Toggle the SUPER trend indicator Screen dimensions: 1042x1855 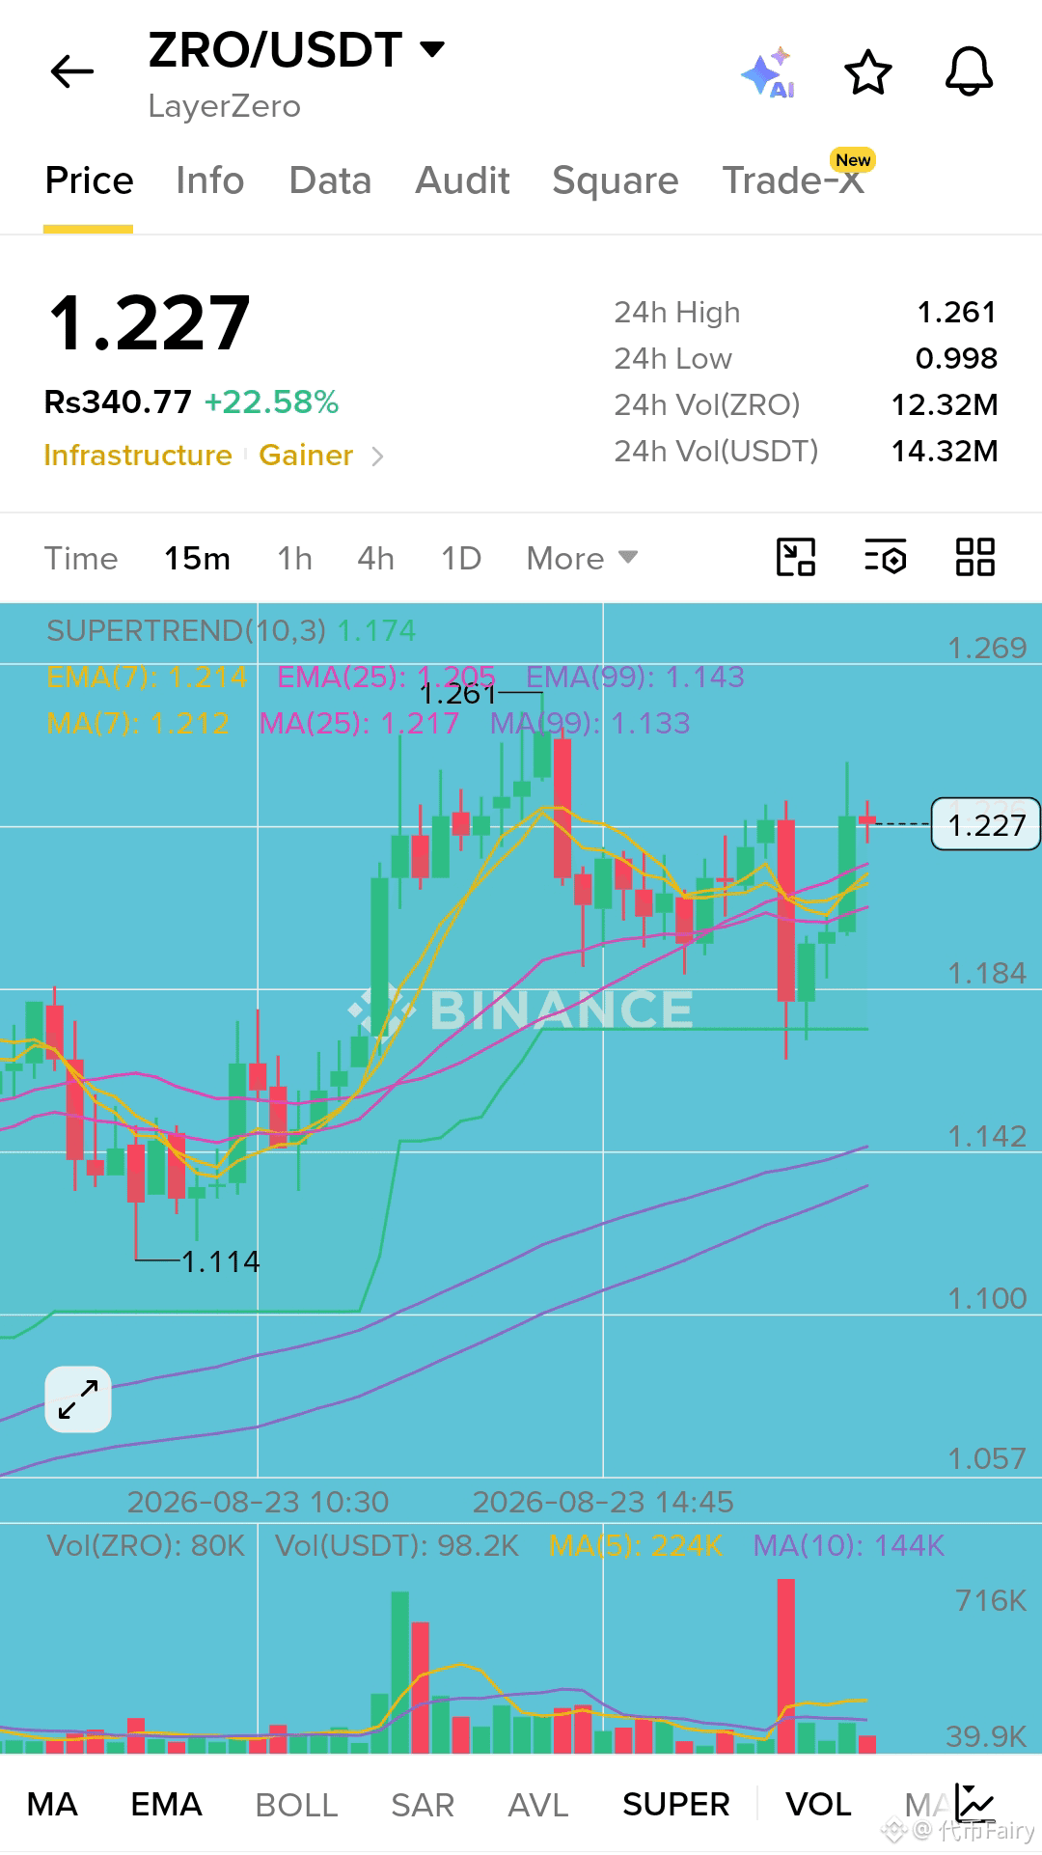pos(676,1804)
